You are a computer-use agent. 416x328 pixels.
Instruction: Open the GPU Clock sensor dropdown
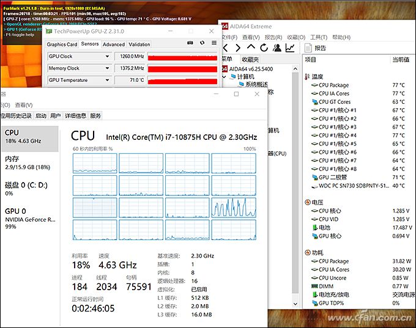tap(107, 56)
